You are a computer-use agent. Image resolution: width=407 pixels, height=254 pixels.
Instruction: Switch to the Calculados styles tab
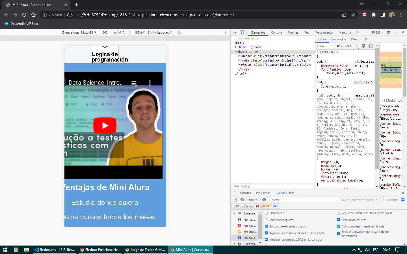pyautogui.click(x=339, y=39)
